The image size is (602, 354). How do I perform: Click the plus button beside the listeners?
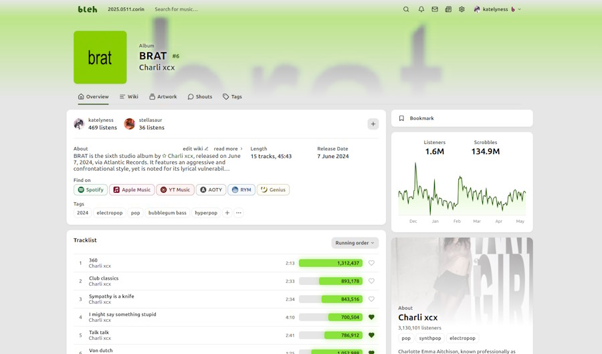point(373,124)
